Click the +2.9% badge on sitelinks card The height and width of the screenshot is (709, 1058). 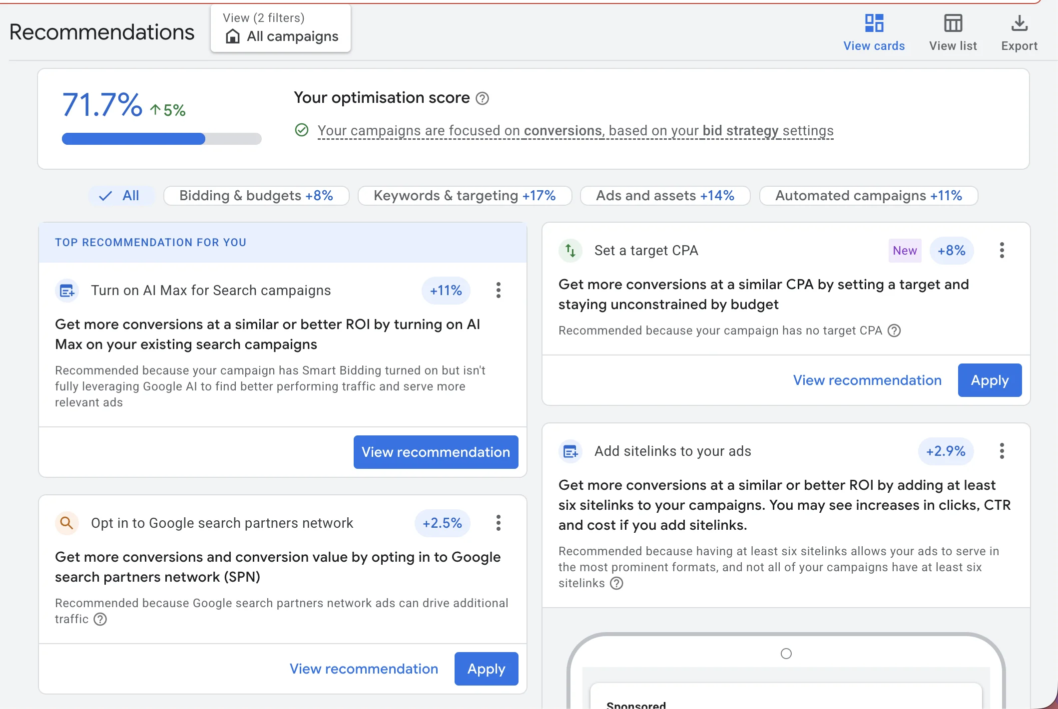tap(946, 451)
